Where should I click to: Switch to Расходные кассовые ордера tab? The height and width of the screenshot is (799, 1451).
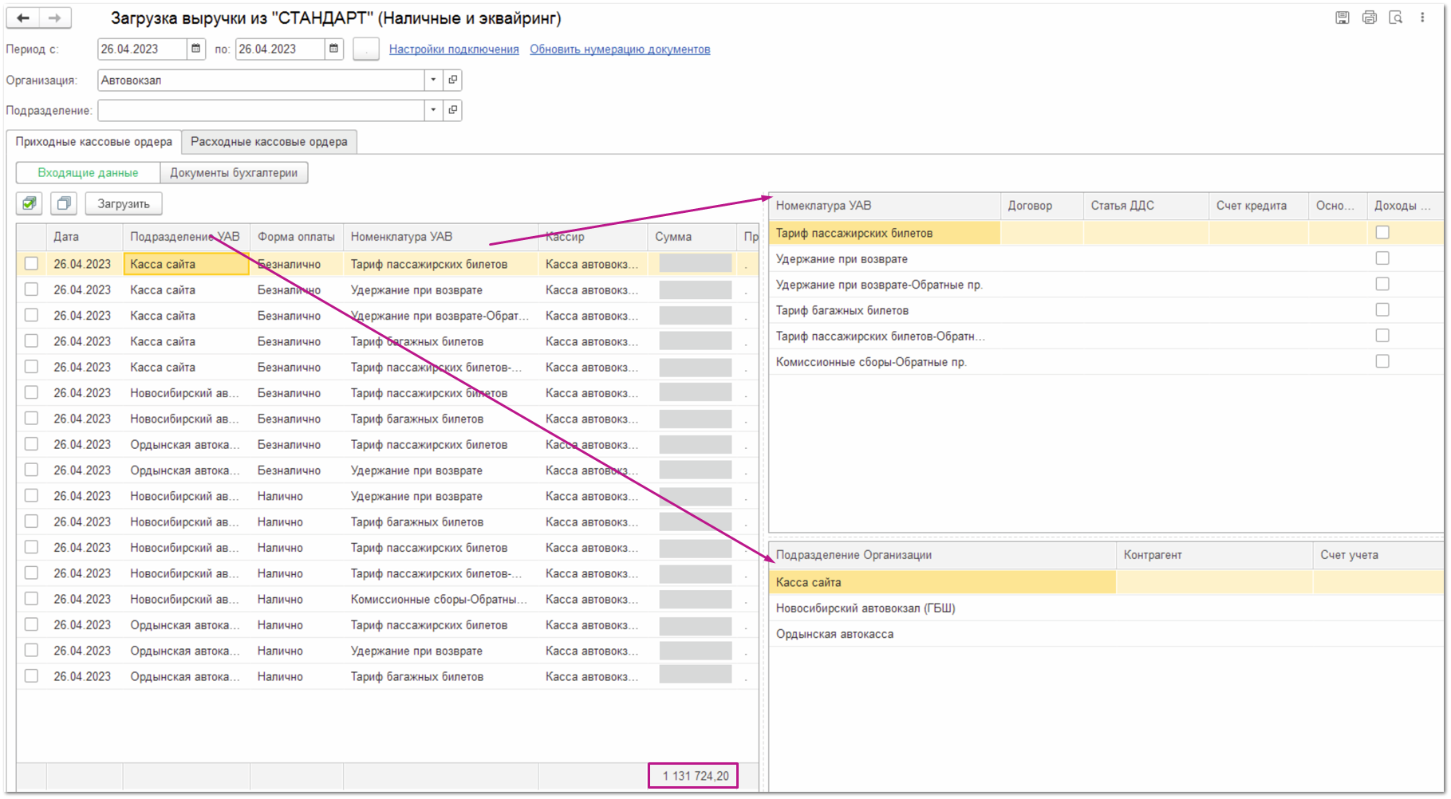pyautogui.click(x=269, y=142)
